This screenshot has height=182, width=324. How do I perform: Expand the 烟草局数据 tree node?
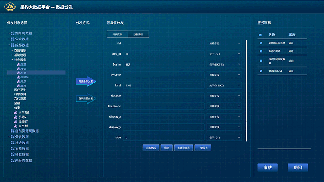click(9, 33)
